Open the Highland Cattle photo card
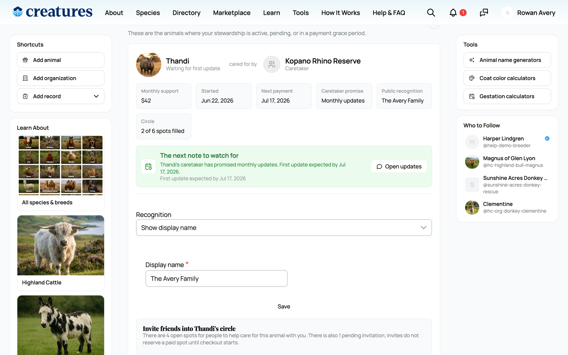 click(x=61, y=253)
